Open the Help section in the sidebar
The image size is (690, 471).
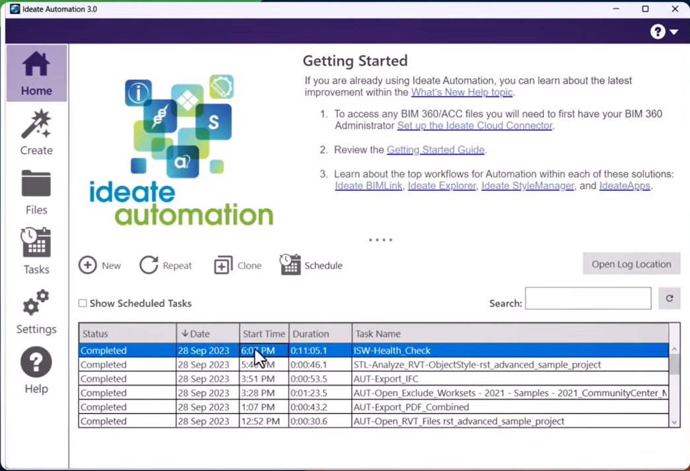36,371
